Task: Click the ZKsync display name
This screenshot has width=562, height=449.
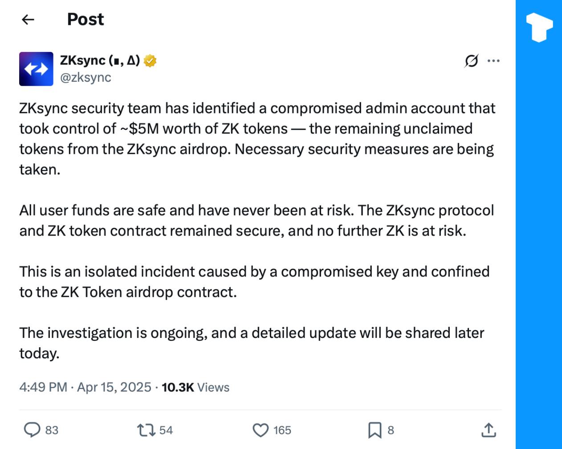Action: (100, 60)
